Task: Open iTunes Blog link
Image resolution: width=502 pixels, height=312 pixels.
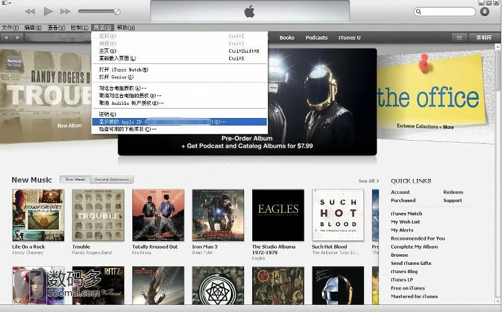Action: pos(404,272)
